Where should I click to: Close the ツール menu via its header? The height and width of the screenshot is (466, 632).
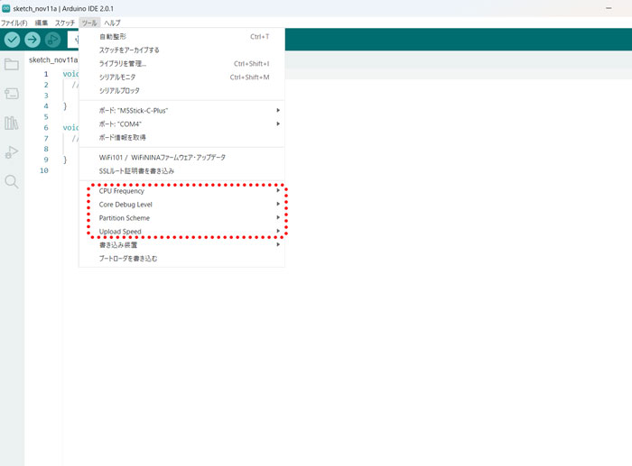89,23
